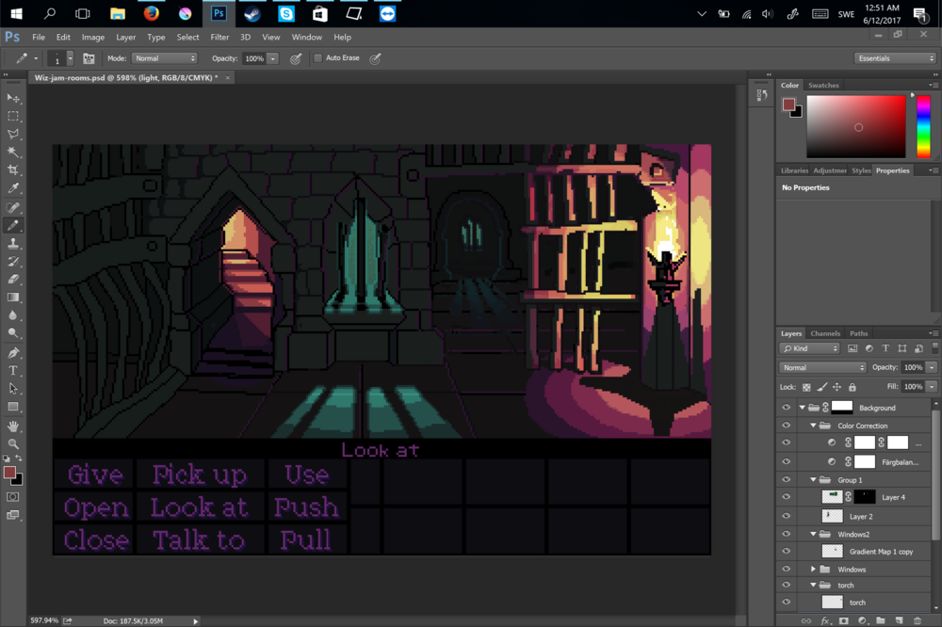Screen dimensions: 942x627
Task: Delete layer using trash icon
Action: point(918,620)
